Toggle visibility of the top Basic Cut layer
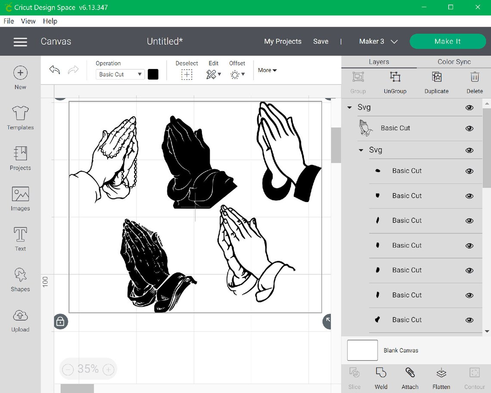The image size is (491, 393). click(469, 128)
